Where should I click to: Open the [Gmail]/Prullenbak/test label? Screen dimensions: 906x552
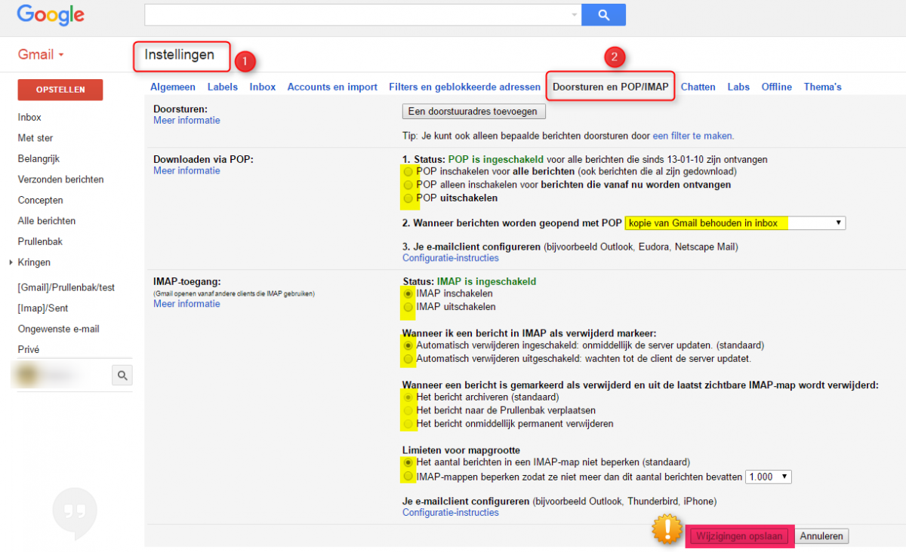[x=66, y=288]
